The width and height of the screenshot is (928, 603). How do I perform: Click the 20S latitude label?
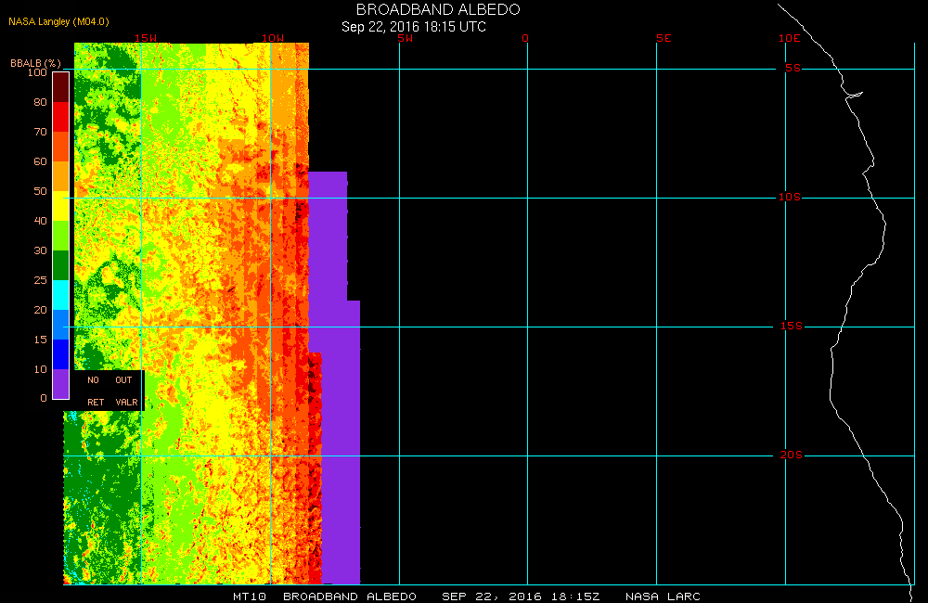[790, 455]
